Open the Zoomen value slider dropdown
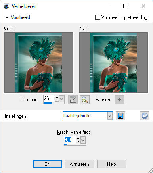Viewport: 153px width, 173px height. [62, 99]
